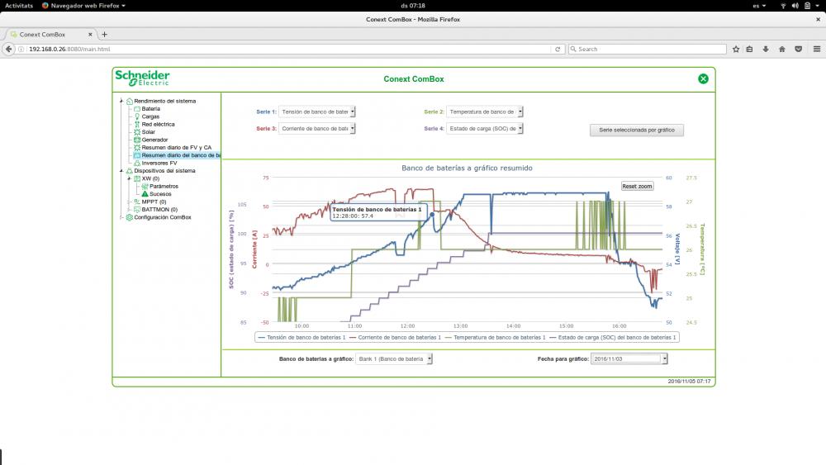Click the Firefox Search field

(648, 49)
